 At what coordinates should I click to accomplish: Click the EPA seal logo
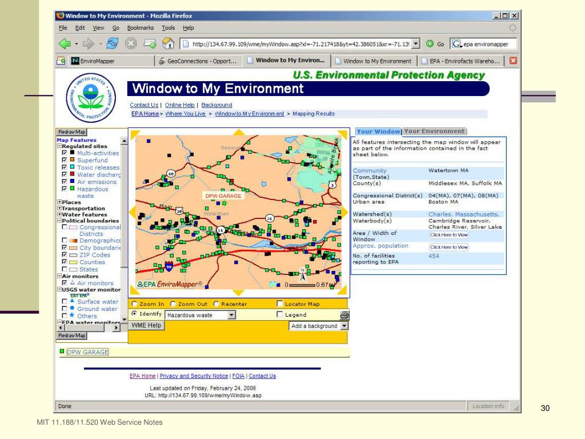pyautogui.click(x=91, y=98)
